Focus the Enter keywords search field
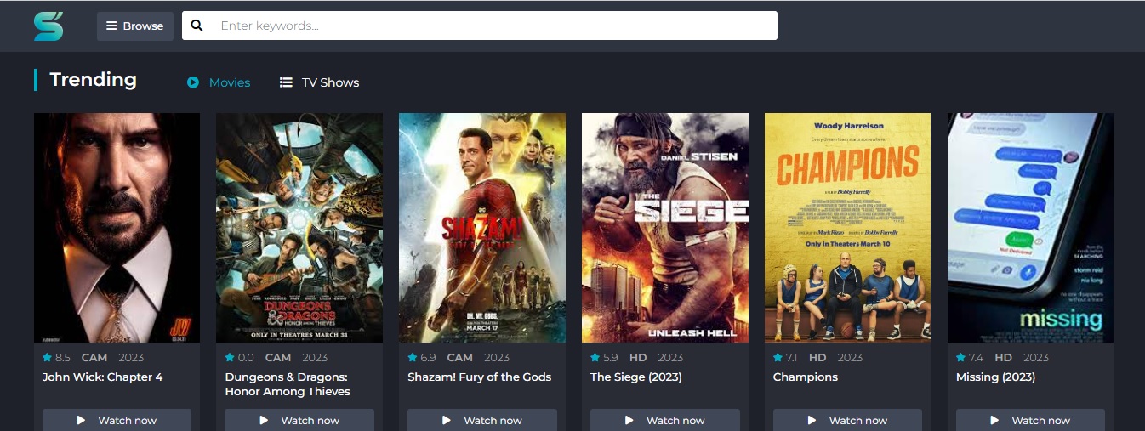Screen dimensions: 1145x431 click(x=480, y=26)
